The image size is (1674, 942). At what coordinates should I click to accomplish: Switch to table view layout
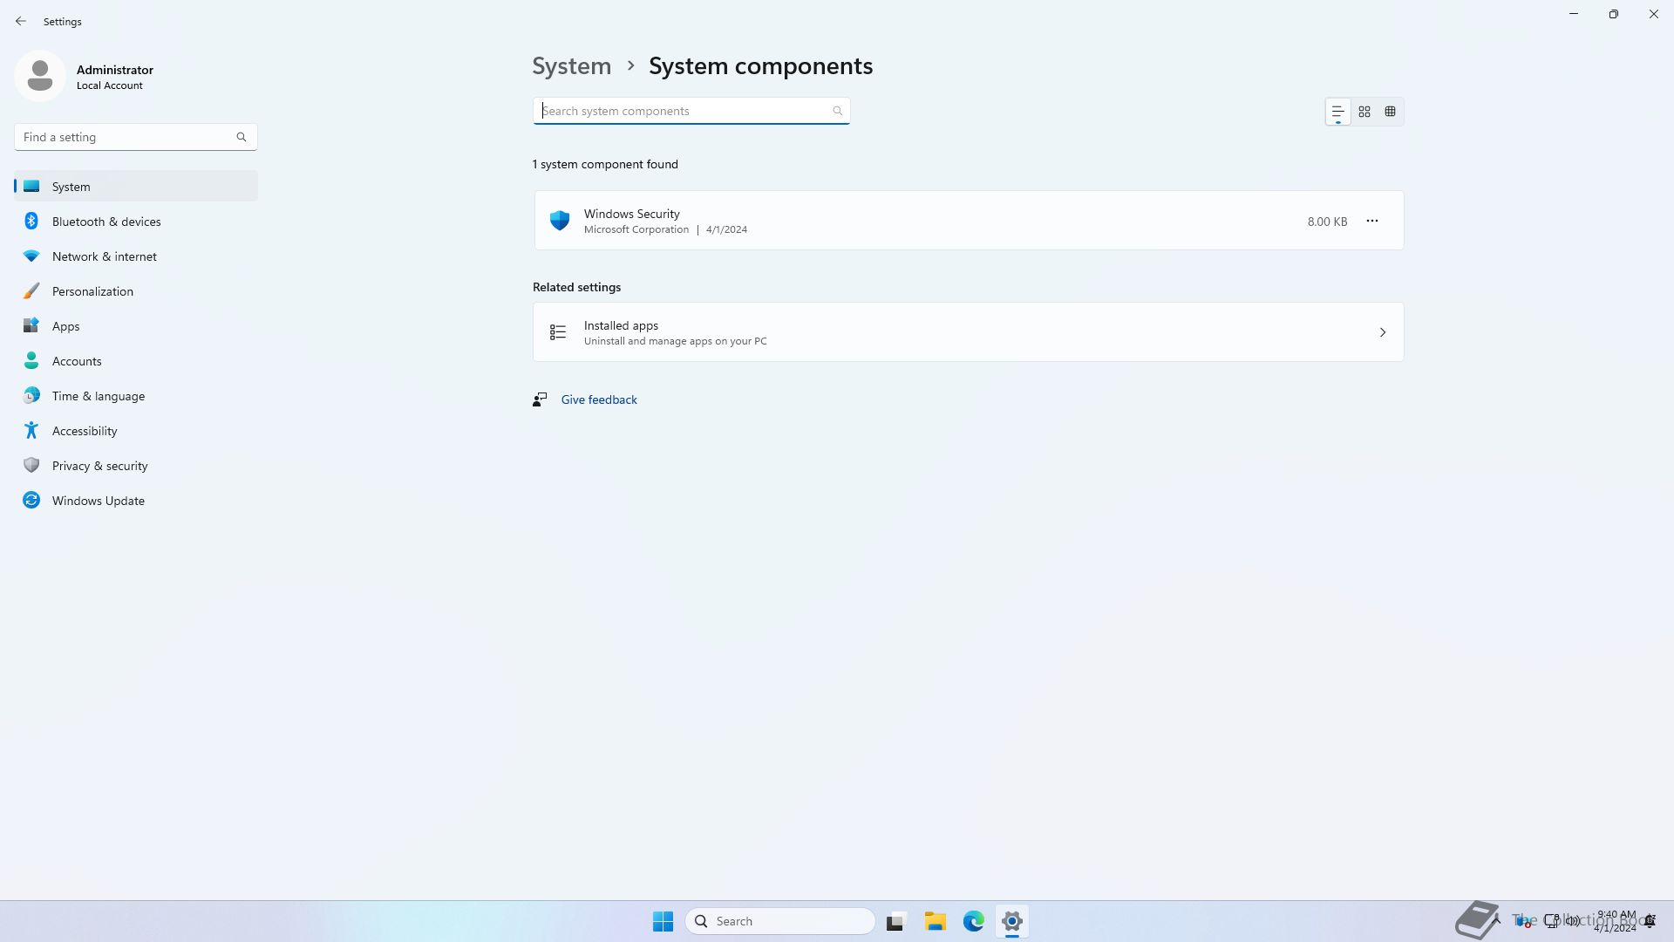coord(1391,112)
